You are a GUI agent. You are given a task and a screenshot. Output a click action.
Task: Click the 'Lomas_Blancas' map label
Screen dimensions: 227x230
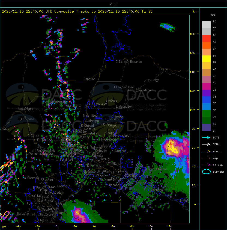coord(157,169)
